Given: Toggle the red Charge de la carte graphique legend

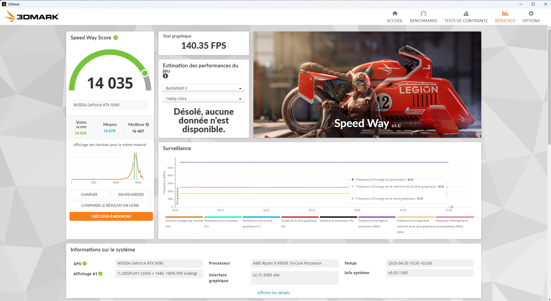Looking at the screenshot, I should point(300,222).
